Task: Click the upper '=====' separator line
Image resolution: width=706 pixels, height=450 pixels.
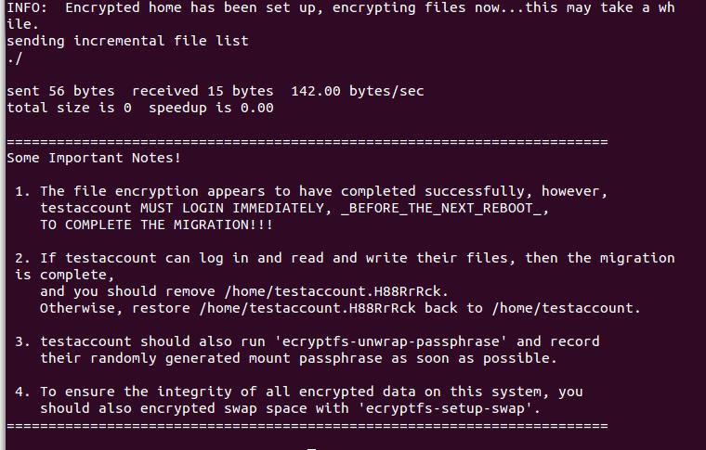Action: coord(307,141)
